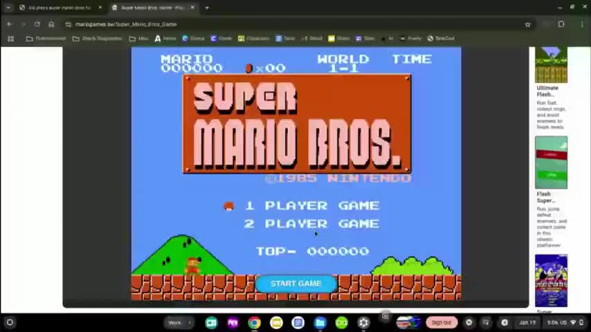Switch to the 'kid plays super mario bros' tab
Viewport: 591px width, 332px height.
point(60,8)
